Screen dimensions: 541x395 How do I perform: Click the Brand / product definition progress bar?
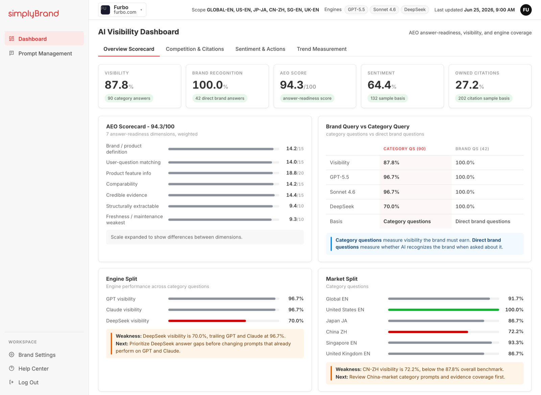224,149
